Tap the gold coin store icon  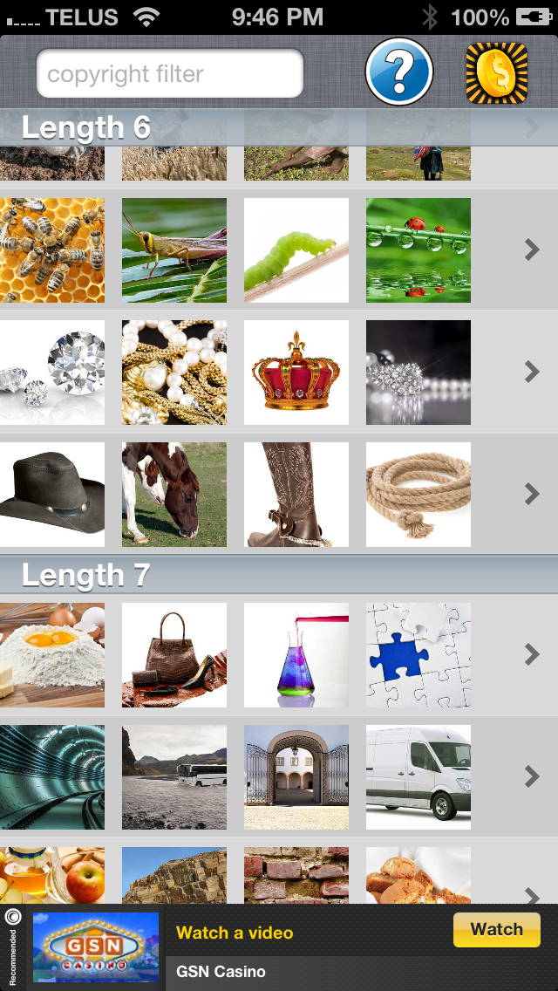pos(497,72)
